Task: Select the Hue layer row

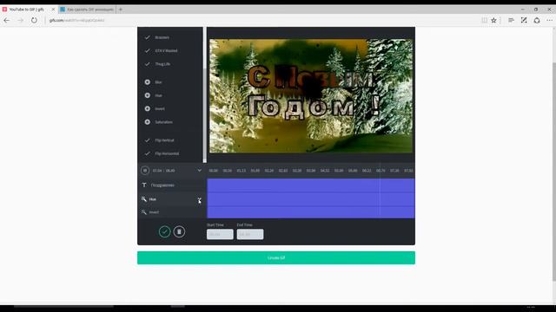Action: click(x=172, y=199)
